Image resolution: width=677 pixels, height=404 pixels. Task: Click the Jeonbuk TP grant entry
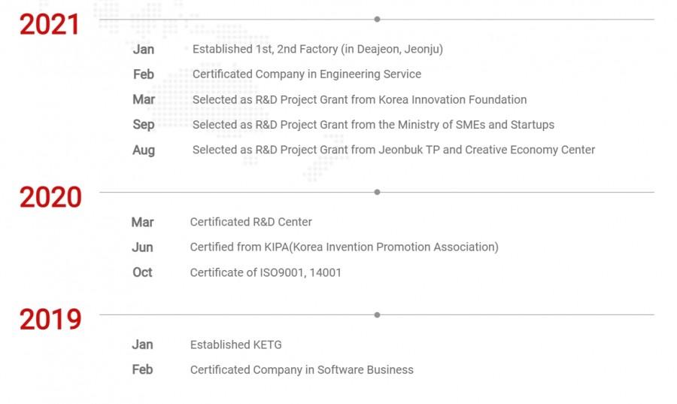click(x=393, y=150)
